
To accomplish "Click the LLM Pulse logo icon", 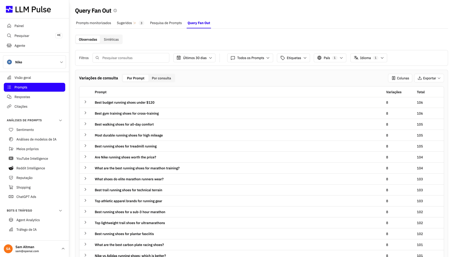I will click(9, 9).
